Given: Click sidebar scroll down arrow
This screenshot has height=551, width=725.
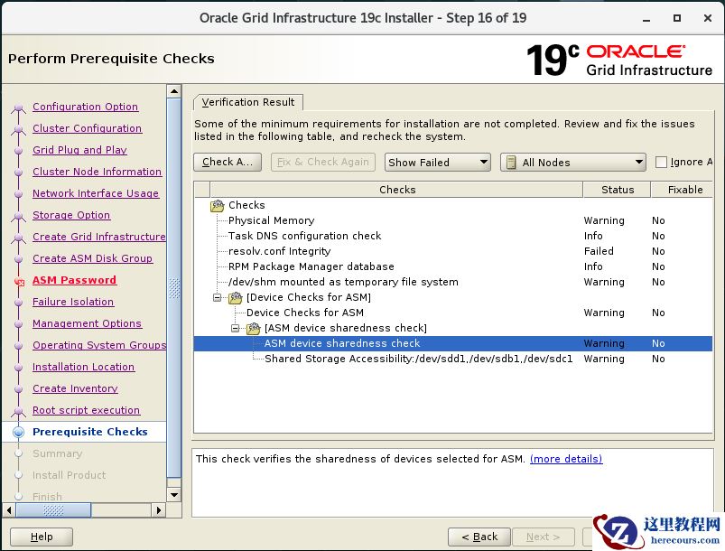Looking at the screenshot, I should (174, 495).
